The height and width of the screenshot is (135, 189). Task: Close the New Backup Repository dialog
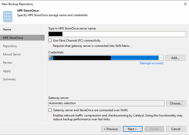click(185, 4)
